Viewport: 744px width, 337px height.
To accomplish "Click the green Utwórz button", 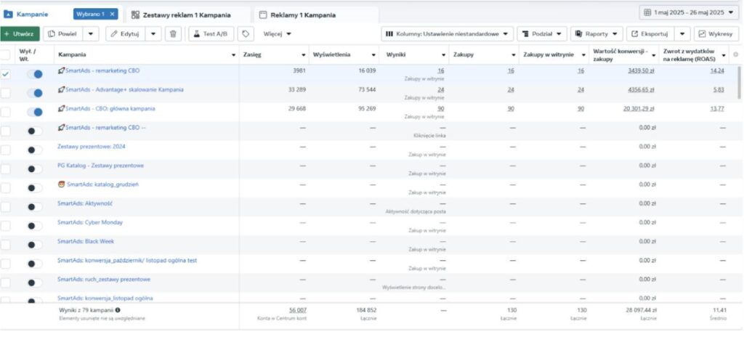I will (x=20, y=33).
